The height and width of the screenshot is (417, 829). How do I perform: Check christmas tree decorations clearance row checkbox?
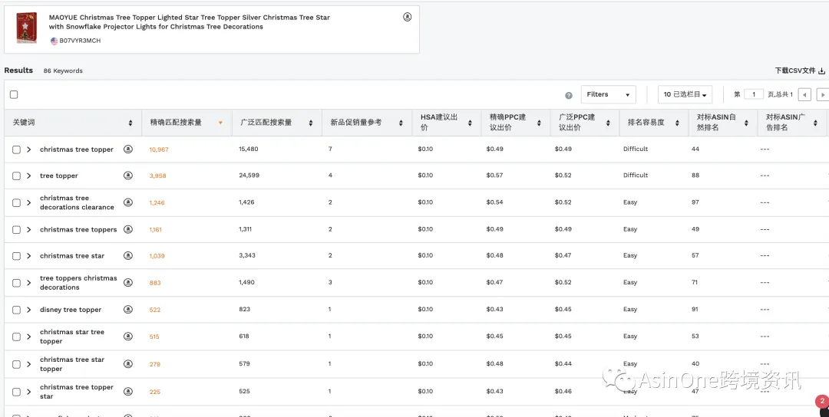[16, 202]
